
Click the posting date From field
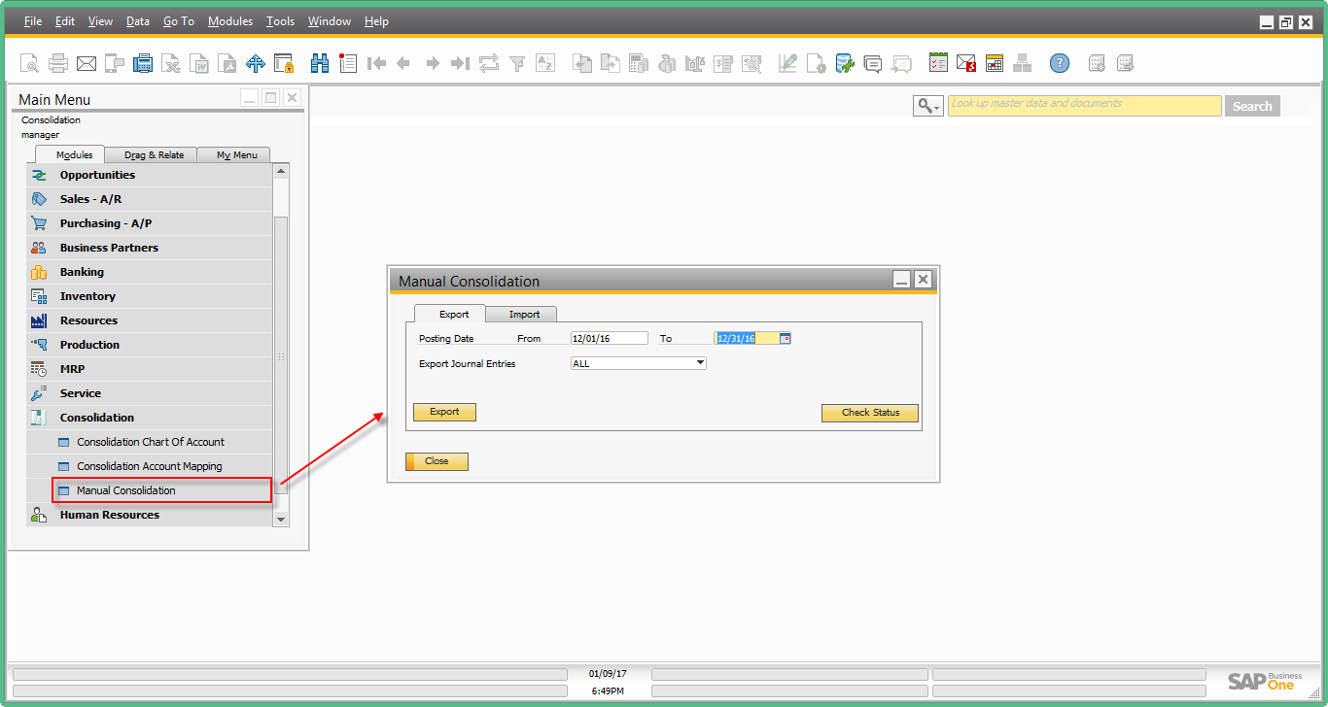(609, 338)
